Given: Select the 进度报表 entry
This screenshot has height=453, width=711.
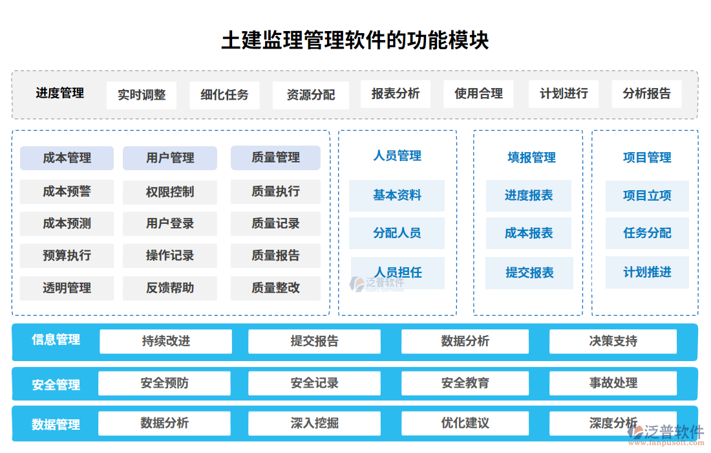Looking at the screenshot, I should [529, 195].
